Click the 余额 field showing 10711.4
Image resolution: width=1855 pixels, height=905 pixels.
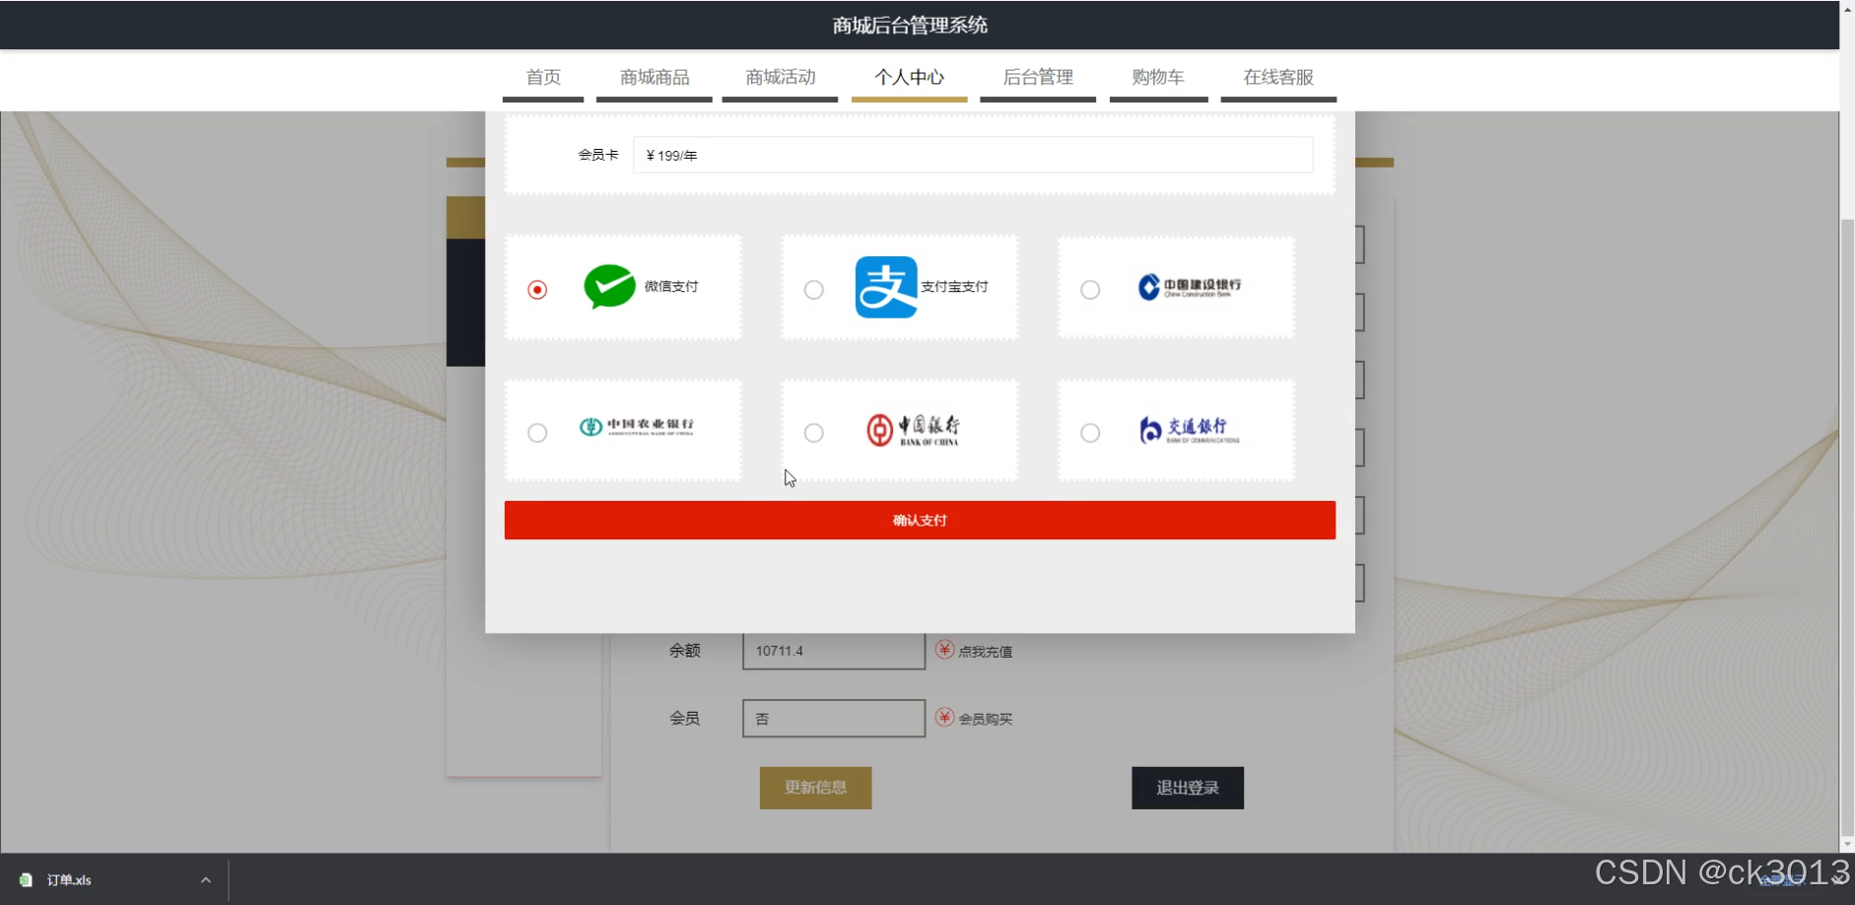pos(834,651)
